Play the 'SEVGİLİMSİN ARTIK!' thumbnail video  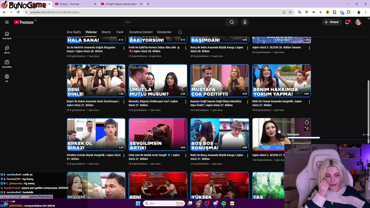point(158,134)
